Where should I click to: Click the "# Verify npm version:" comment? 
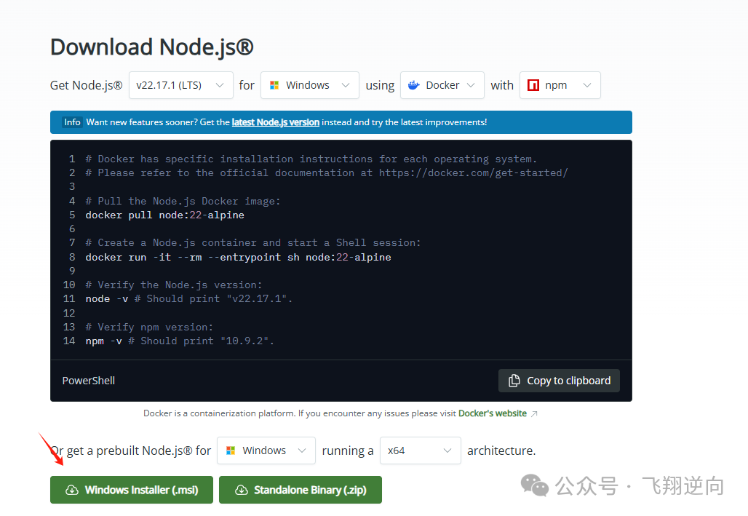[x=149, y=327]
